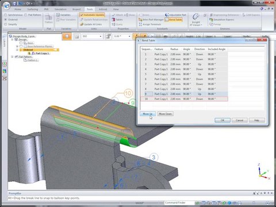Click the Move Down button

[165, 114]
